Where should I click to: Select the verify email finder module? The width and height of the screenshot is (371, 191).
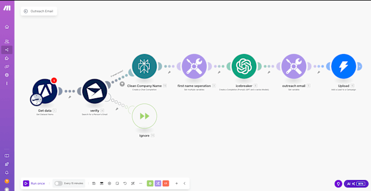point(95,91)
